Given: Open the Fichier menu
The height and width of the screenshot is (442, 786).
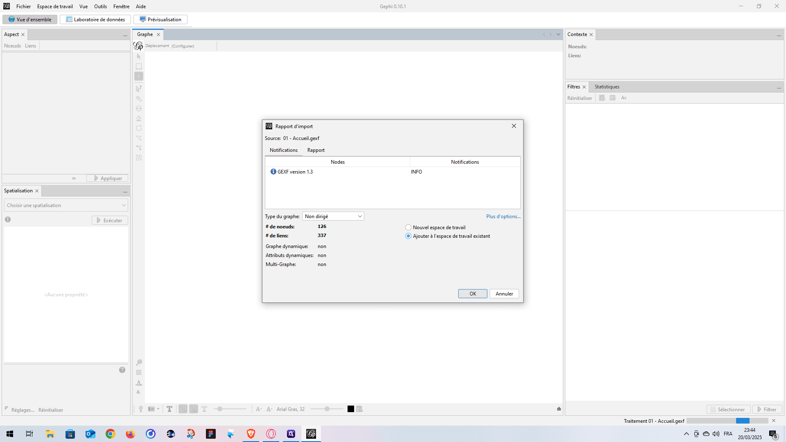Looking at the screenshot, I should coord(23,7).
